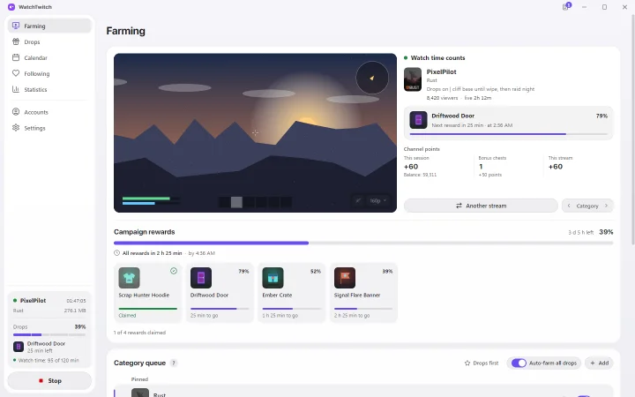Viewport: 635px width, 397px height.
Task: Click the 'Pinned' label in queue
Action: [139, 379]
